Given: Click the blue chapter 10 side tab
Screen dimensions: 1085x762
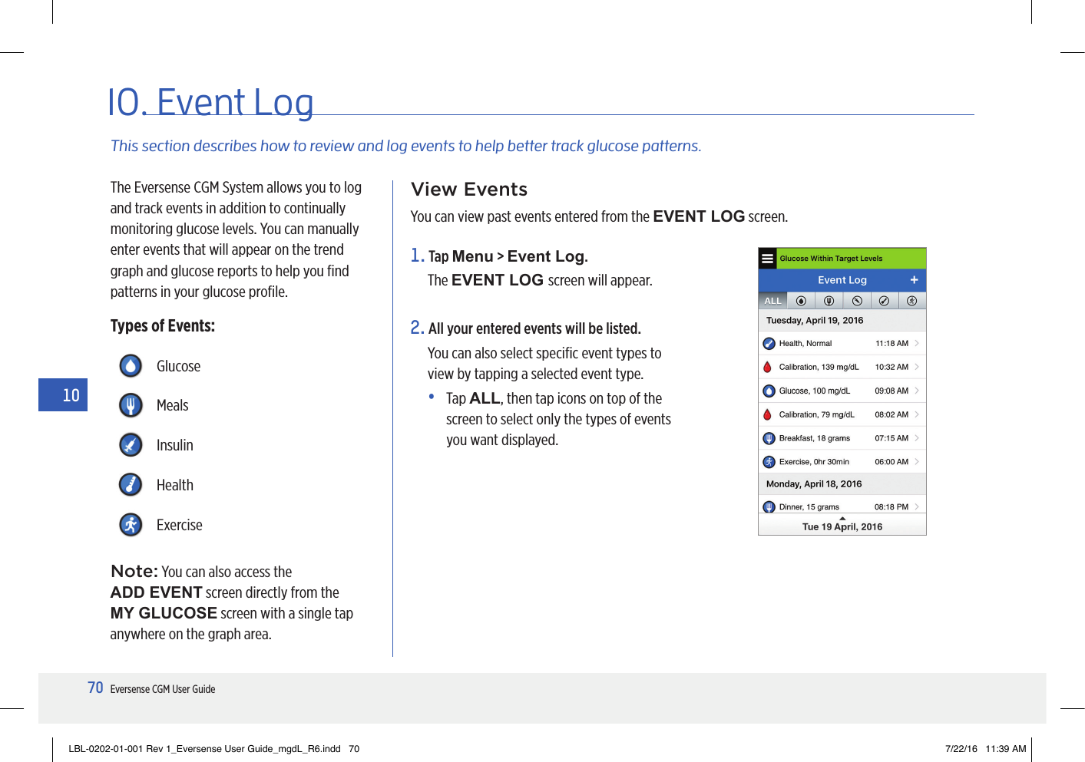Looking at the screenshot, I should pos(63,395).
